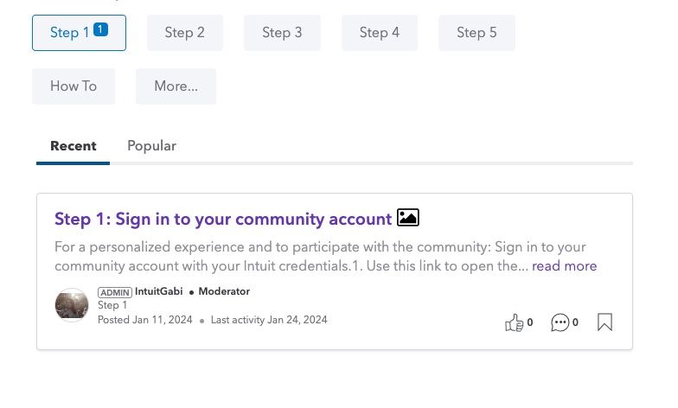This screenshot has width=678, height=408.
Task: Click the image attachment icon beside title
Action: coord(408,218)
